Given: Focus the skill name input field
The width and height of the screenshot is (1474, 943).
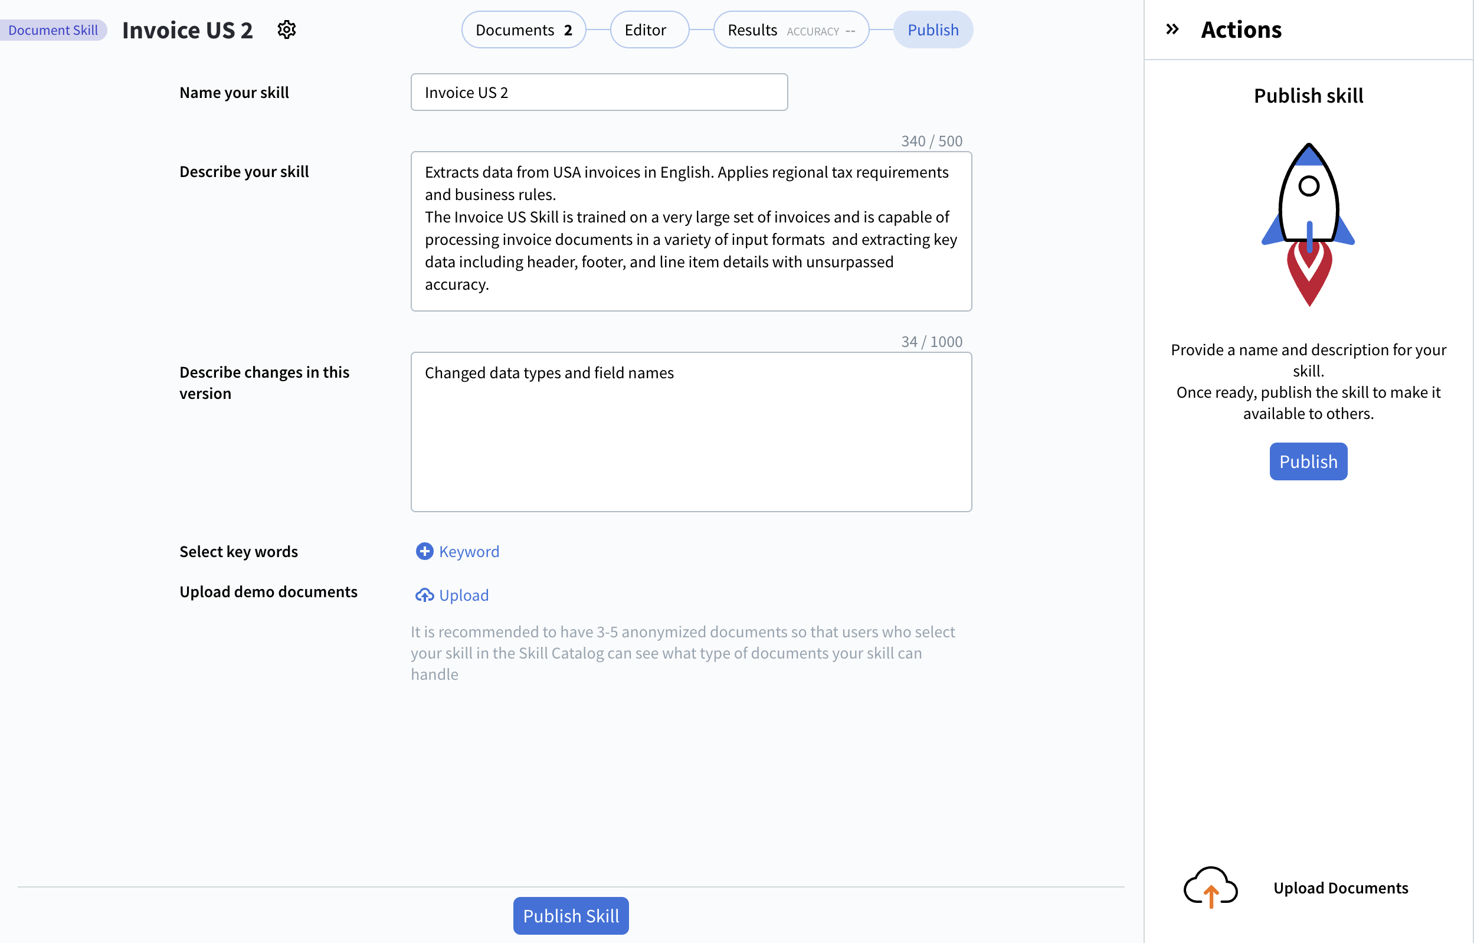Looking at the screenshot, I should pyautogui.click(x=599, y=92).
